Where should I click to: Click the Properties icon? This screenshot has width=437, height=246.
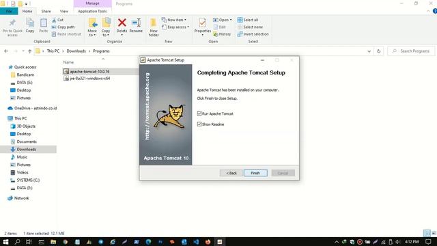point(203,23)
